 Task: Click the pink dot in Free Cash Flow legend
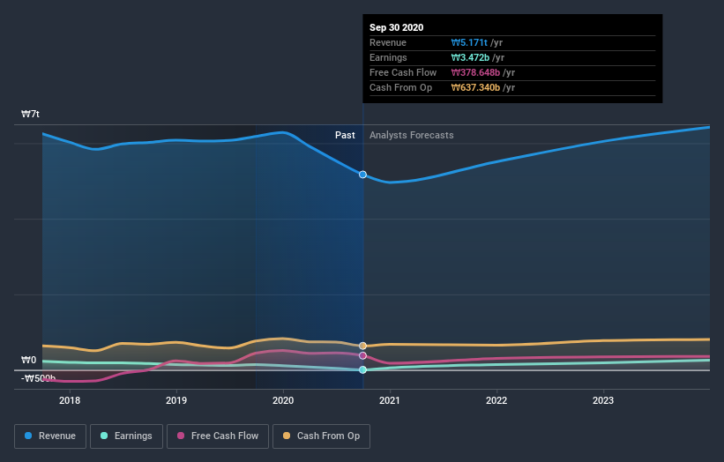[x=181, y=436]
